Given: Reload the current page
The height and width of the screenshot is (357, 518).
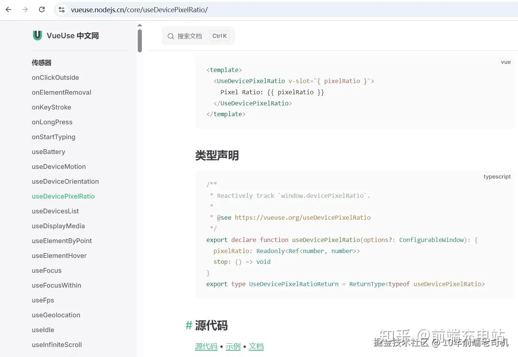Looking at the screenshot, I should (42, 9).
